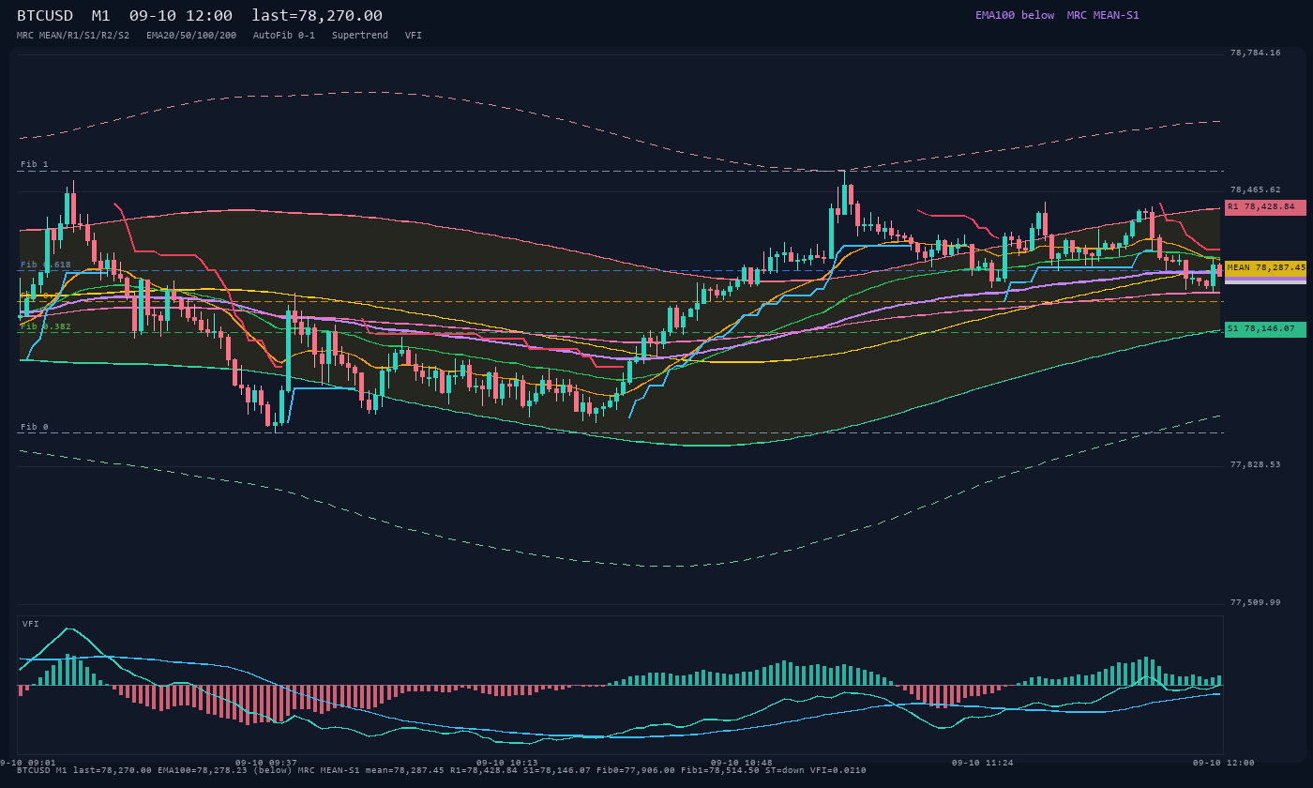This screenshot has width=1313, height=788.
Task: Click the purple MRC MEAN-S1 status text
Action: pos(1103,15)
